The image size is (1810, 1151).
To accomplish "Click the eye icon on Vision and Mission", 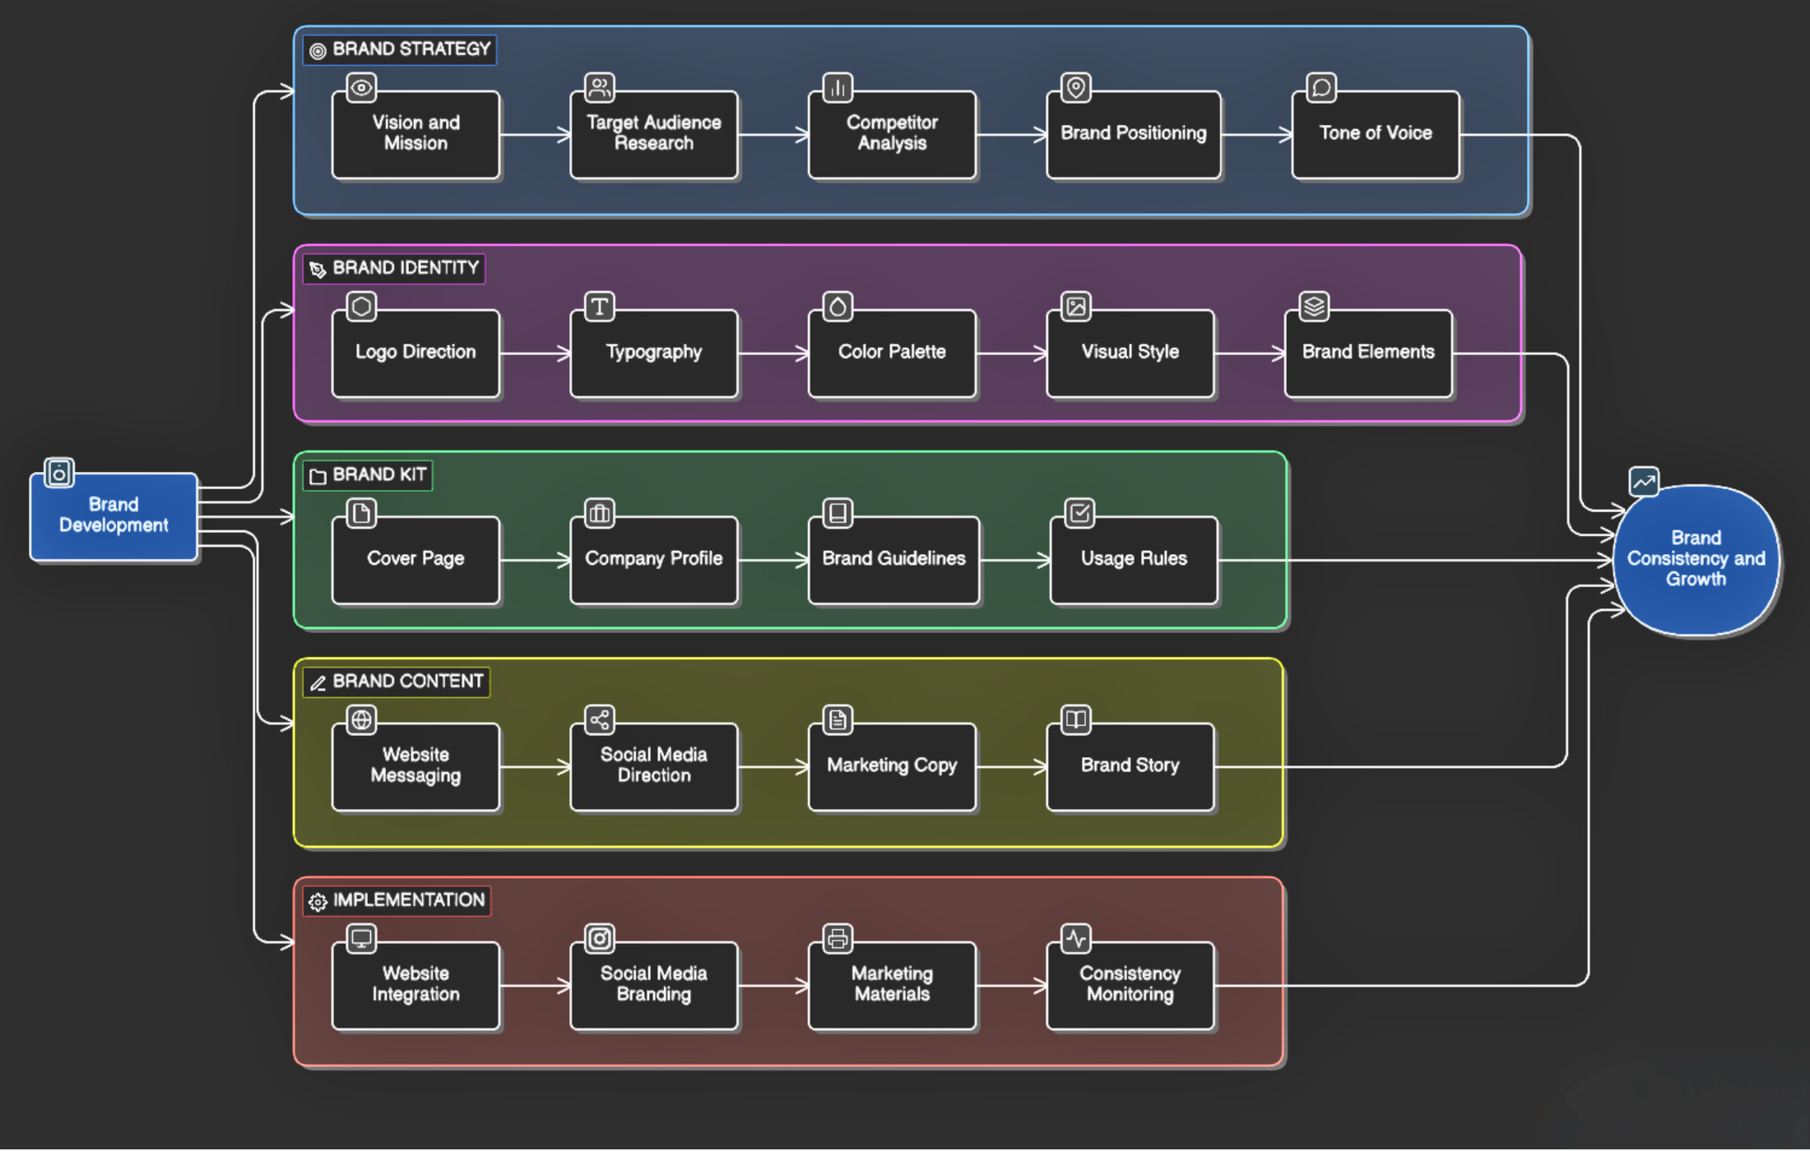I will (x=361, y=88).
